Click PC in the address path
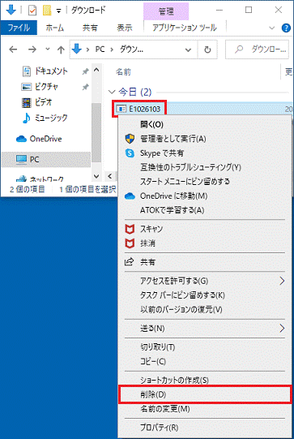The height and width of the screenshot is (439, 294). (x=100, y=49)
